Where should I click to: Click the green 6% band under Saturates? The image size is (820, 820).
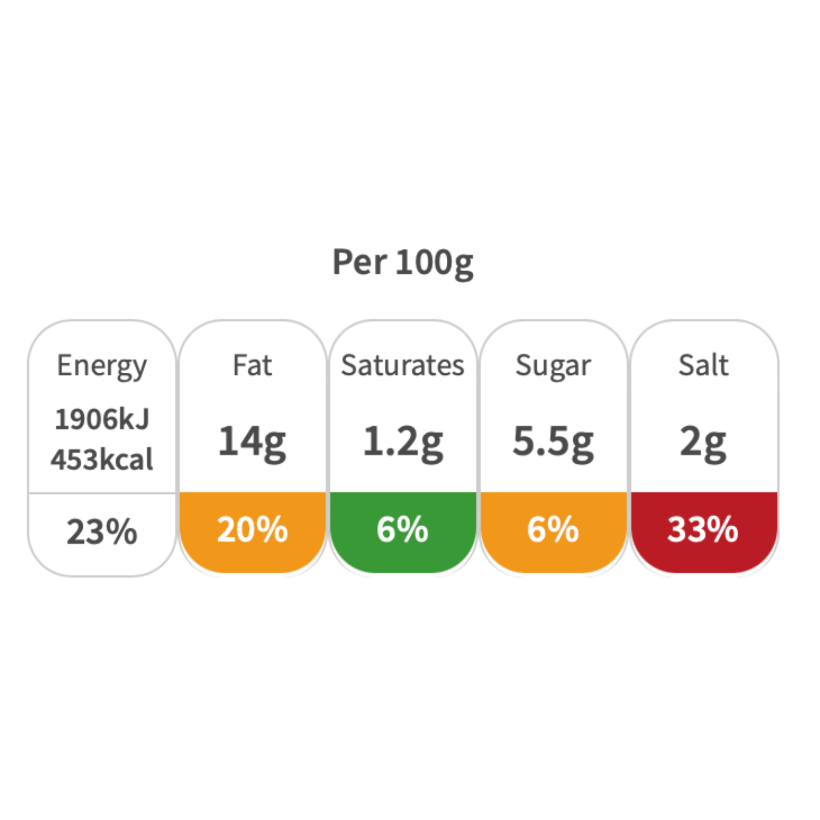[x=403, y=530]
